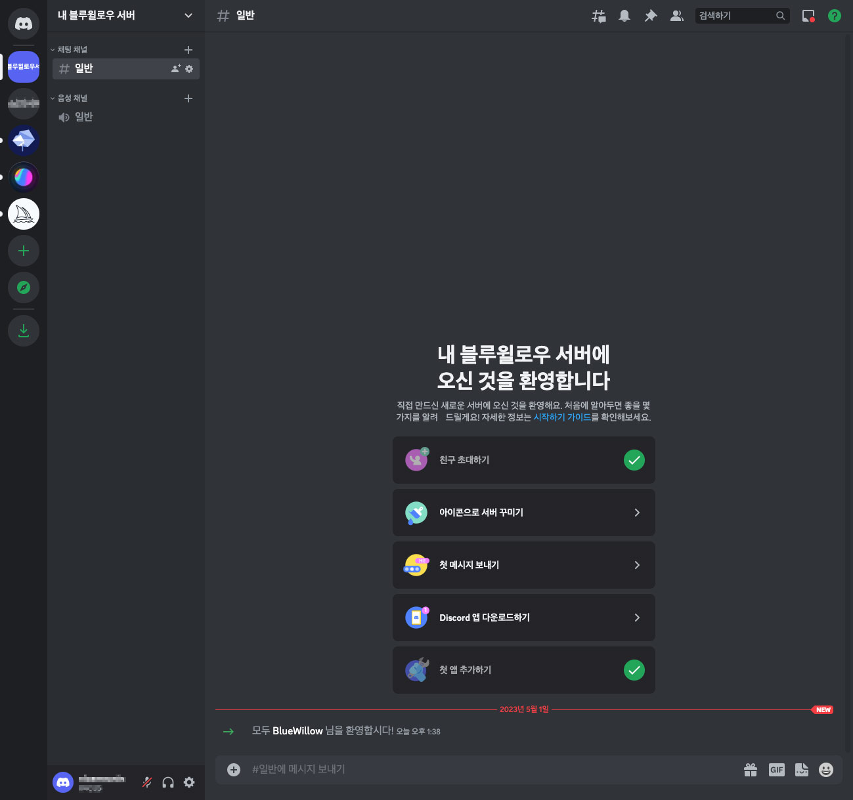Click the 검색하기 search field

pyautogui.click(x=743, y=16)
